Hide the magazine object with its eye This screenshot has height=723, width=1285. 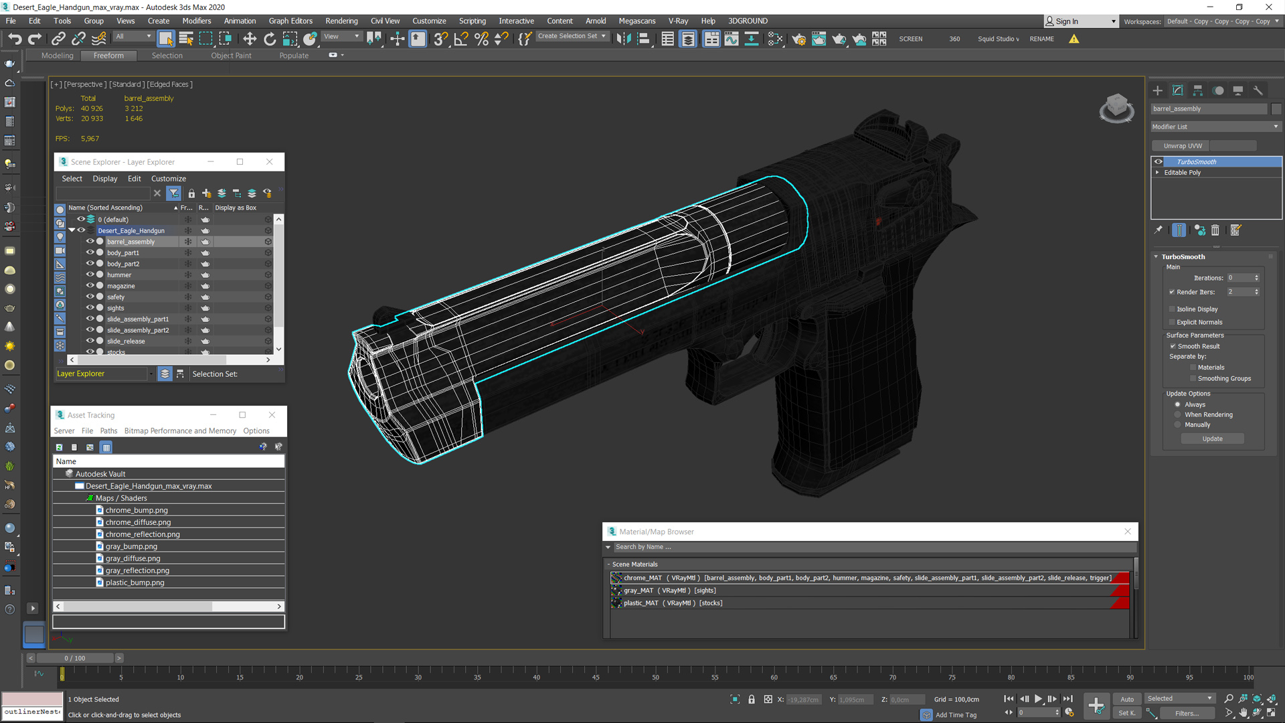click(90, 286)
